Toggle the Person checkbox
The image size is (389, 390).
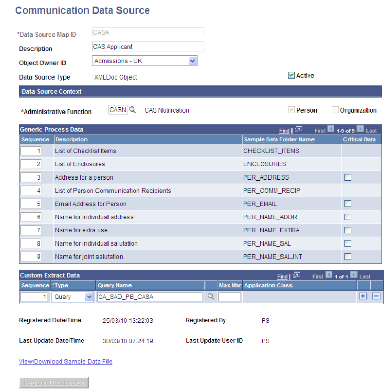pyautogui.click(x=291, y=110)
